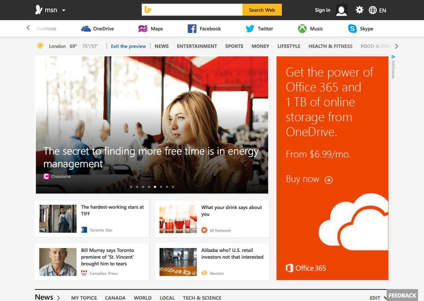Show more categories with right chevron

(397, 46)
